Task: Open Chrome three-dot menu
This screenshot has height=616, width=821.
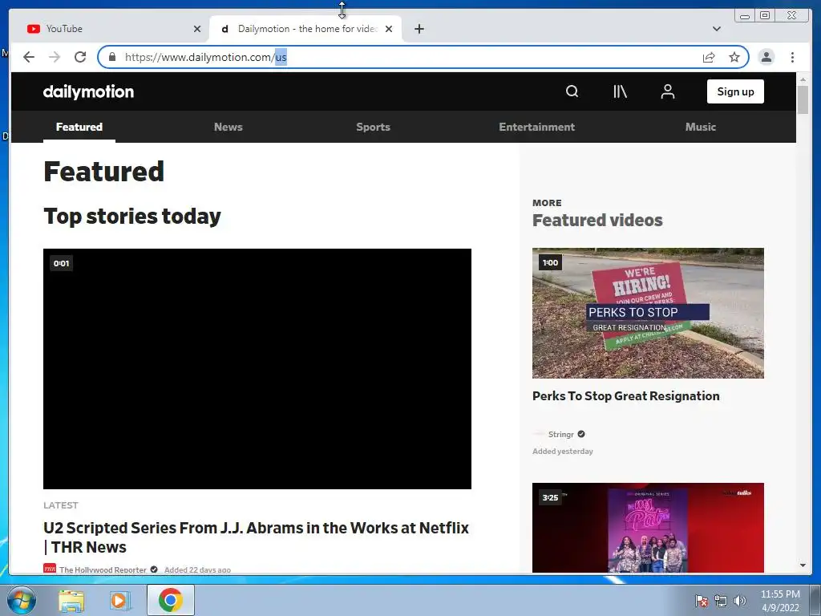Action: [x=792, y=57]
